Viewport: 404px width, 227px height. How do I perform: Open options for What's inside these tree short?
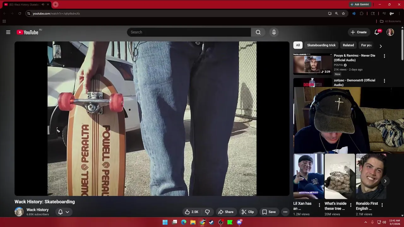[351, 205]
